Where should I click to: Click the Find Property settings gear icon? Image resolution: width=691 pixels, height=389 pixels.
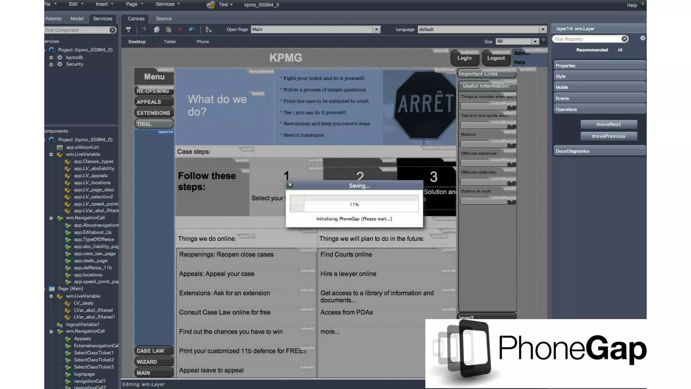[642, 38]
